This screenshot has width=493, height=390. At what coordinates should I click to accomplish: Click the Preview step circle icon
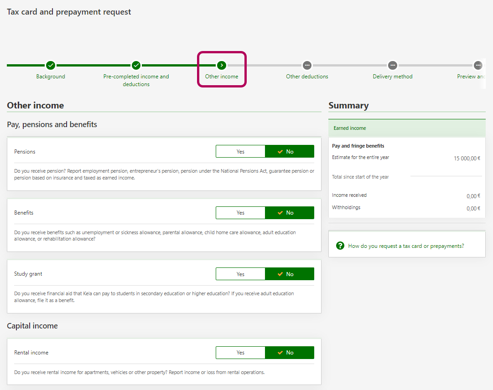(x=477, y=65)
